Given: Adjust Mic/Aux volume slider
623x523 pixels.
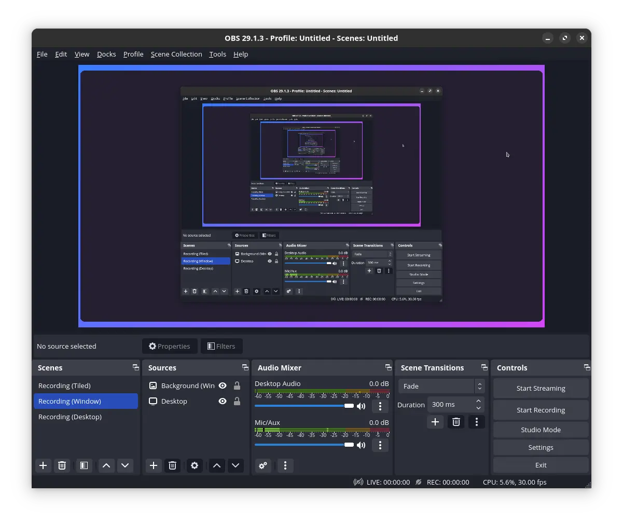Looking at the screenshot, I should point(304,445).
